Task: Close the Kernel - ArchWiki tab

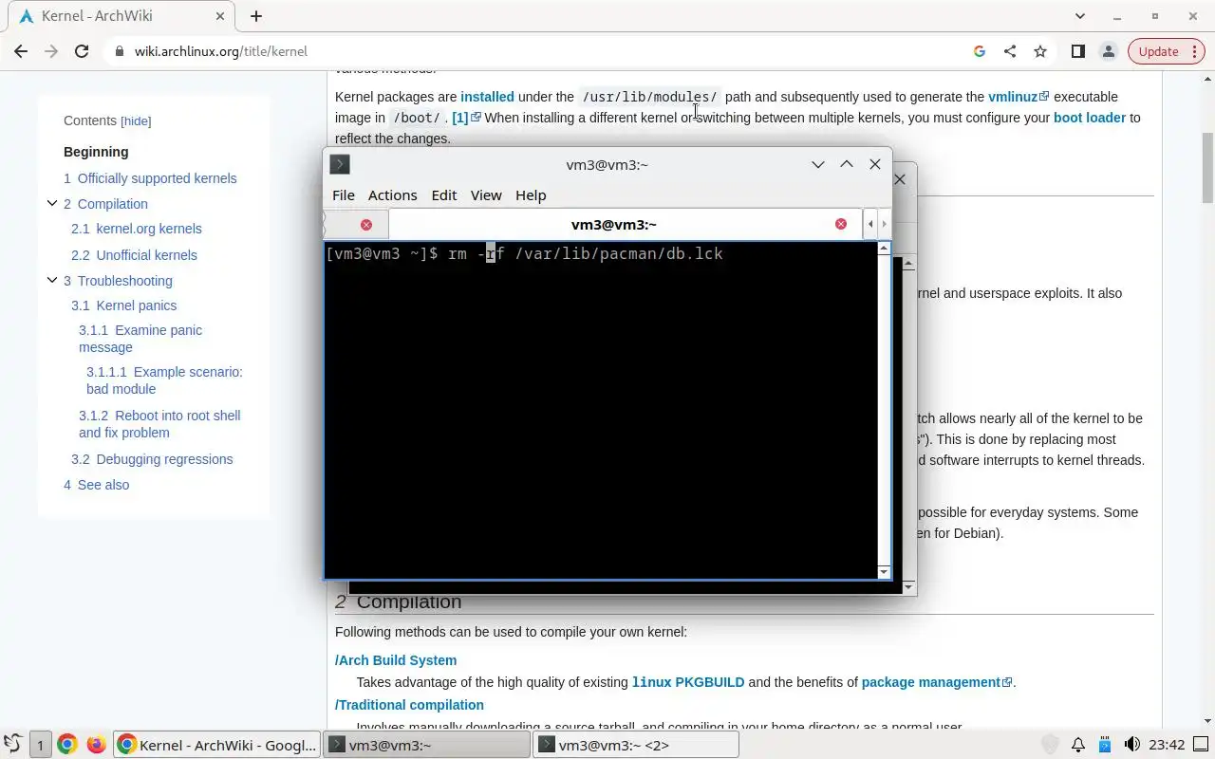Action: click(219, 16)
